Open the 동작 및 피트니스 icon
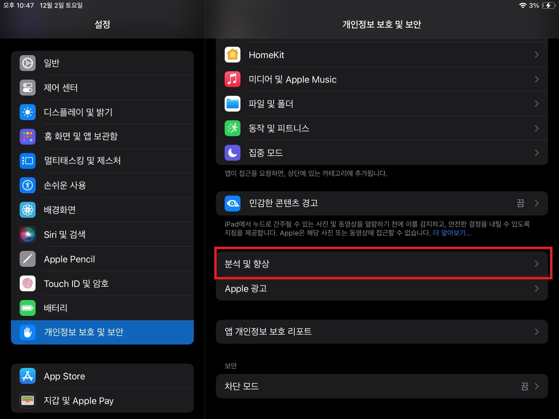Image resolution: width=559 pixels, height=419 pixels. tap(232, 128)
